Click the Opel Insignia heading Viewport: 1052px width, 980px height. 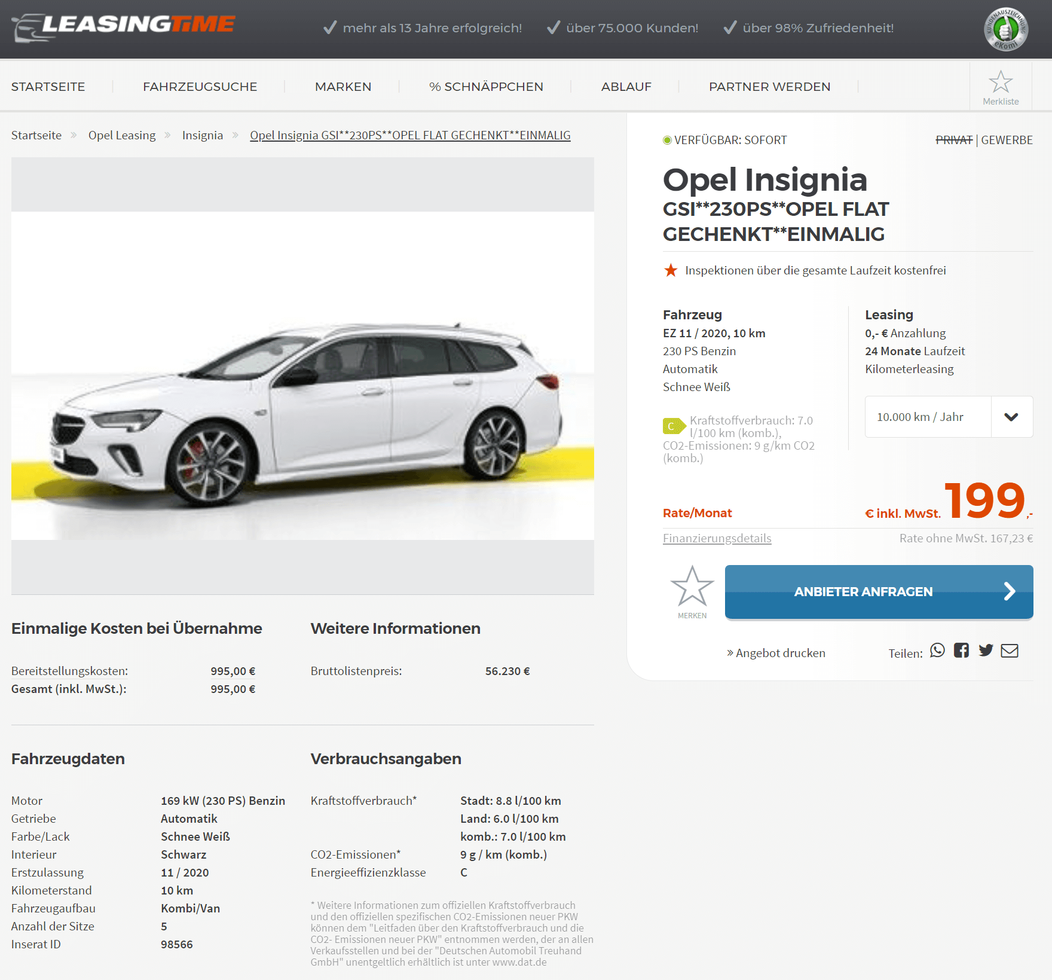click(x=765, y=179)
